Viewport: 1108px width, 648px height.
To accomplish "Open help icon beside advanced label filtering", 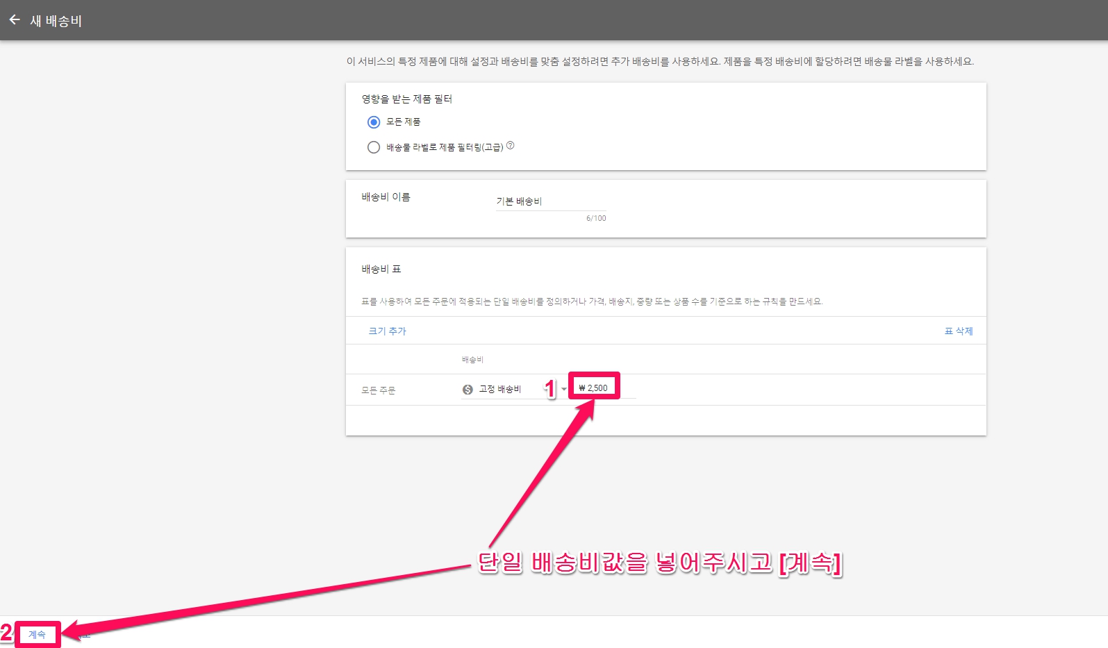I will pyautogui.click(x=510, y=146).
